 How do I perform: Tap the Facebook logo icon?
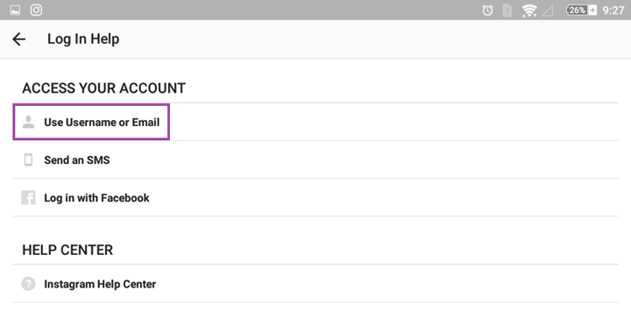pos(28,198)
